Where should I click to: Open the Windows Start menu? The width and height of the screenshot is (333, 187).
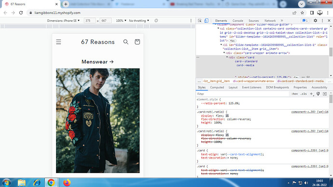click(x=6, y=183)
